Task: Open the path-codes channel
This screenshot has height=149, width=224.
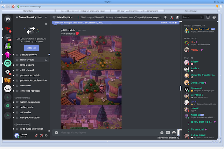Action: (x=31, y=113)
